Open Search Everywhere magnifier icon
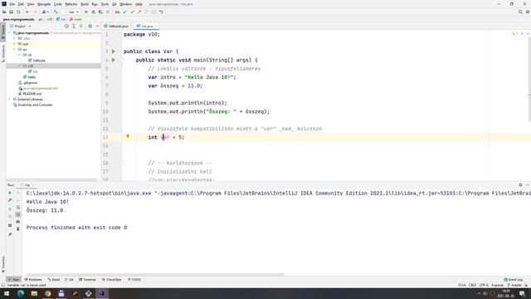 [x=520, y=12]
